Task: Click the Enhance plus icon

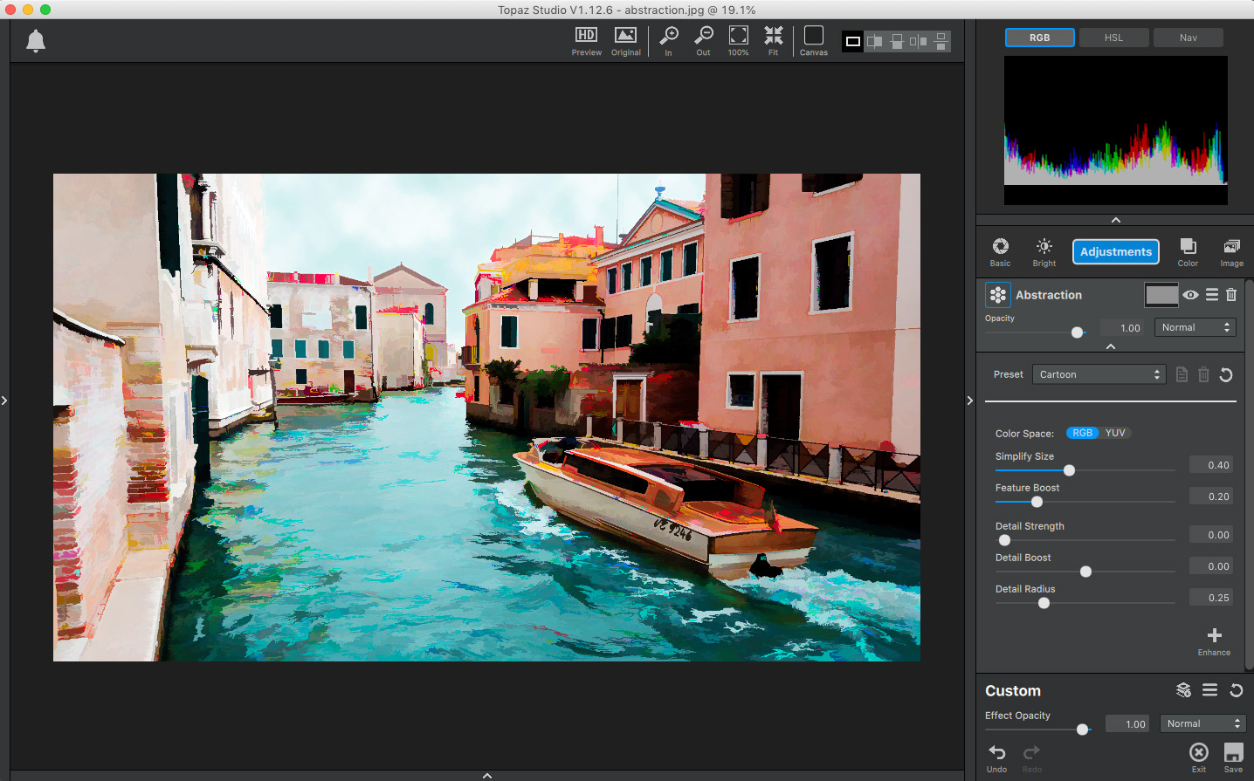Action: (1214, 637)
